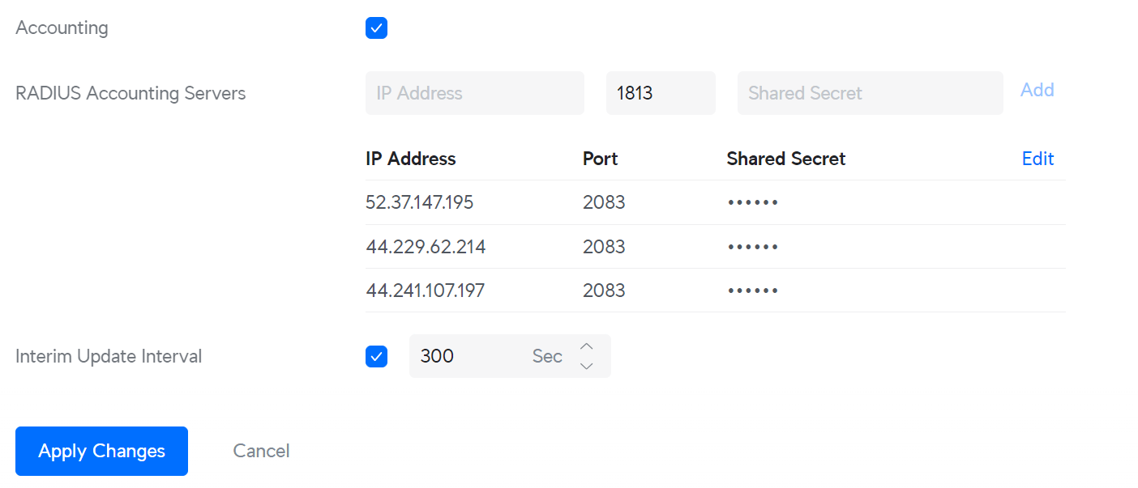Click the IP Address column header
Screen dimensions: 1138x488
[x=411, y=159]
